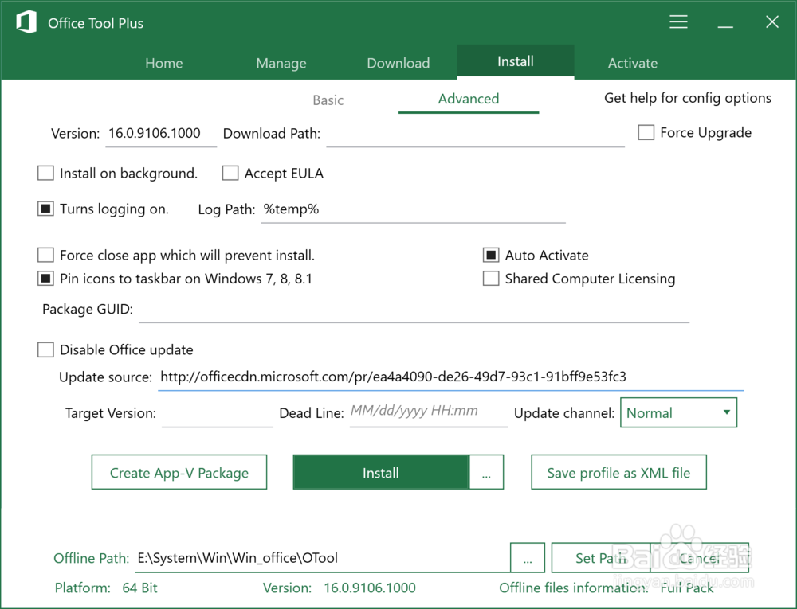Open the Download tab
Viewport: 797px width, 609px height.
[398, 63]
